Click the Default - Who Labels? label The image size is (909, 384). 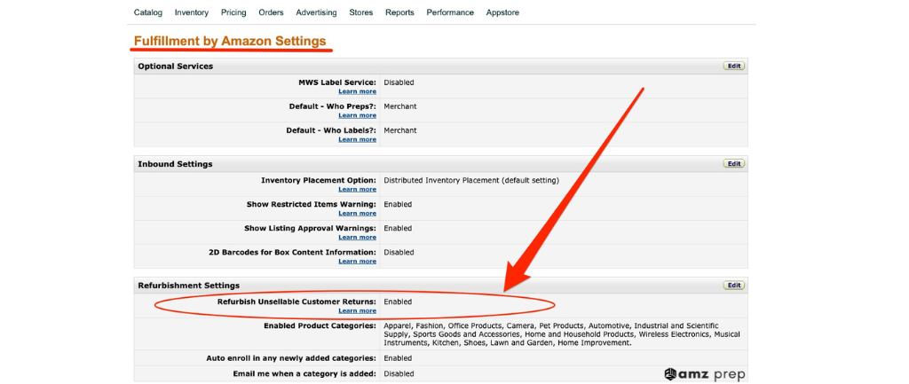[331, 130]
